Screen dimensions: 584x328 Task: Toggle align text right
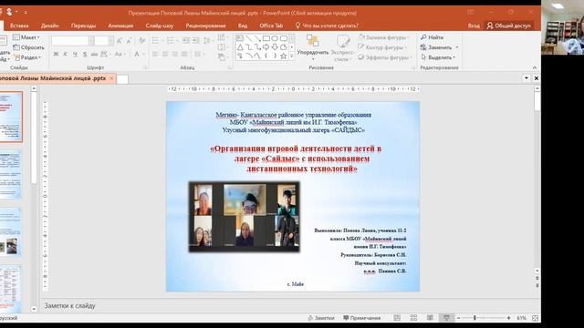click(174, 55)
